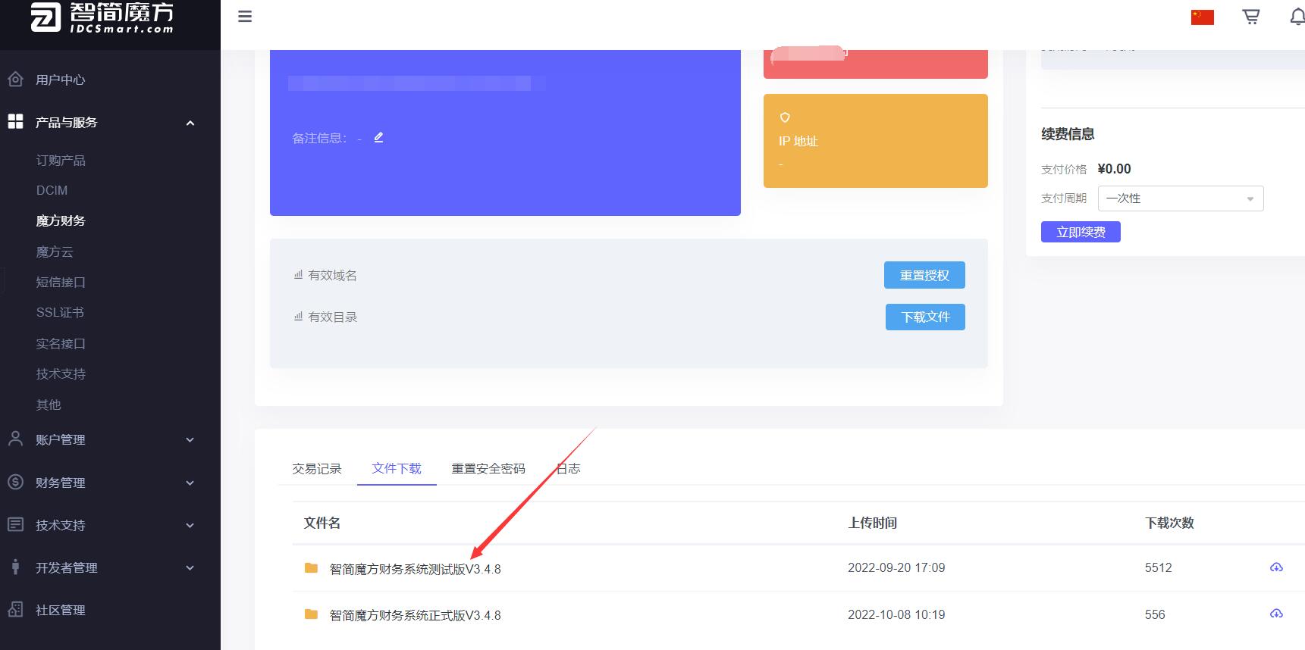Click upload time 2022-09-20 17:09
The width and height of the screenshot is (1305, 650).
click(x=896, y=567)
